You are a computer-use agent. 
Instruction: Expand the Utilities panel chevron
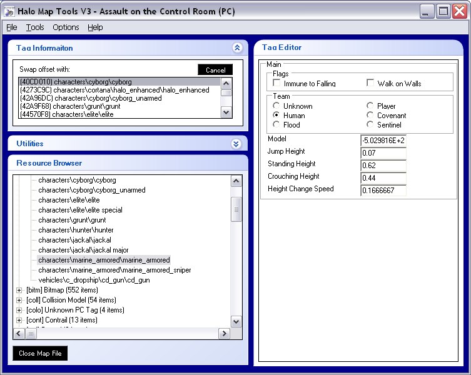coord(236,144)
